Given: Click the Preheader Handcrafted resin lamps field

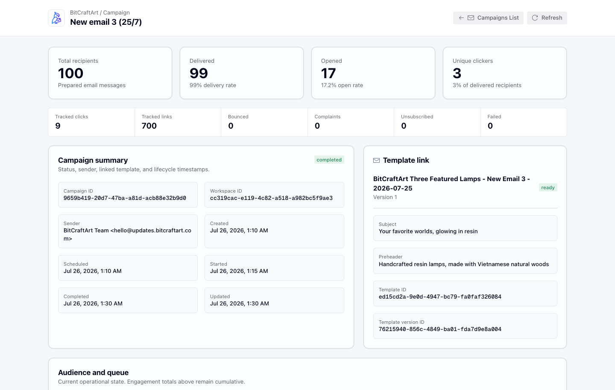Looking at the screenshot, I should pos(465,261).
